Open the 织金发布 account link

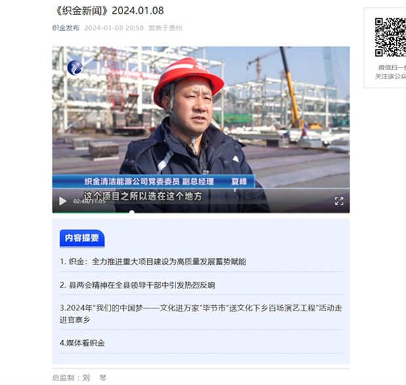point(65,28)
